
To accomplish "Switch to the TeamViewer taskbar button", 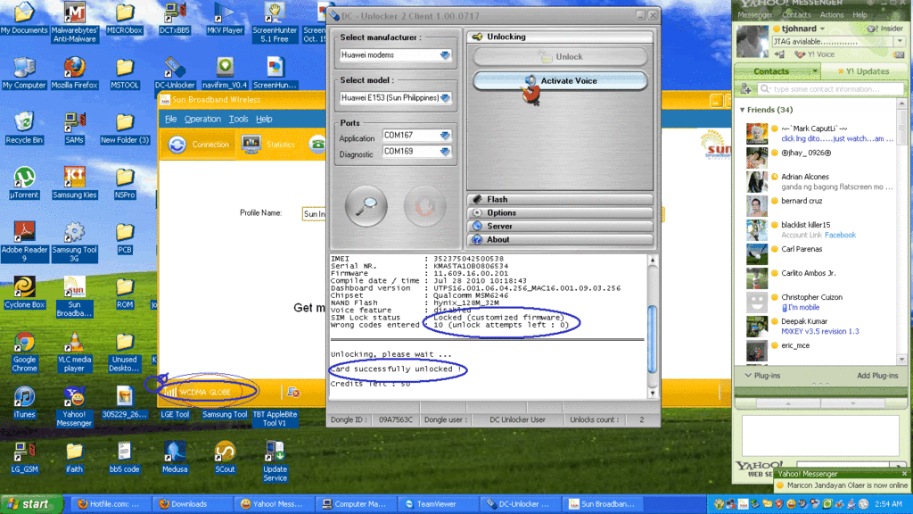I will [x=437, y=504].
